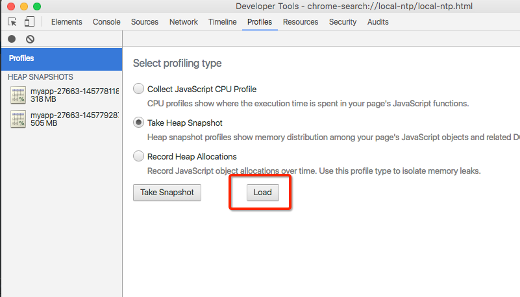Go to the Resources tab
520x297 pixels.
(301, 22)
